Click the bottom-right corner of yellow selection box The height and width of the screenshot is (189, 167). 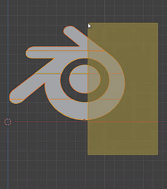click(x=158, y=155)
